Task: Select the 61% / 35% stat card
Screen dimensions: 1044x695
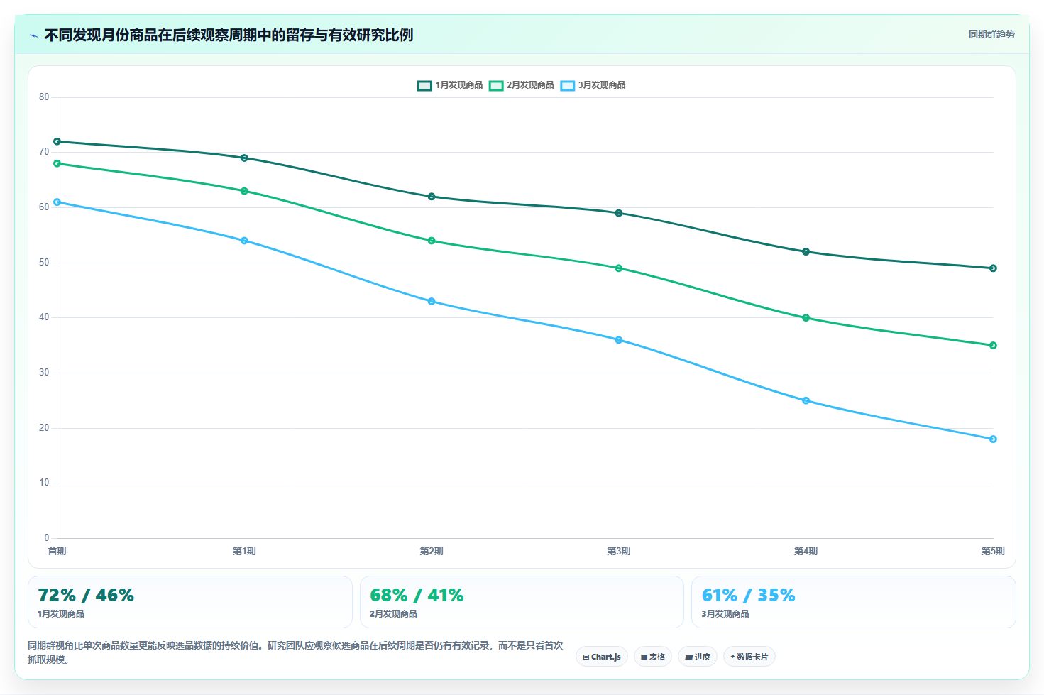Action: tap(854, 602)
